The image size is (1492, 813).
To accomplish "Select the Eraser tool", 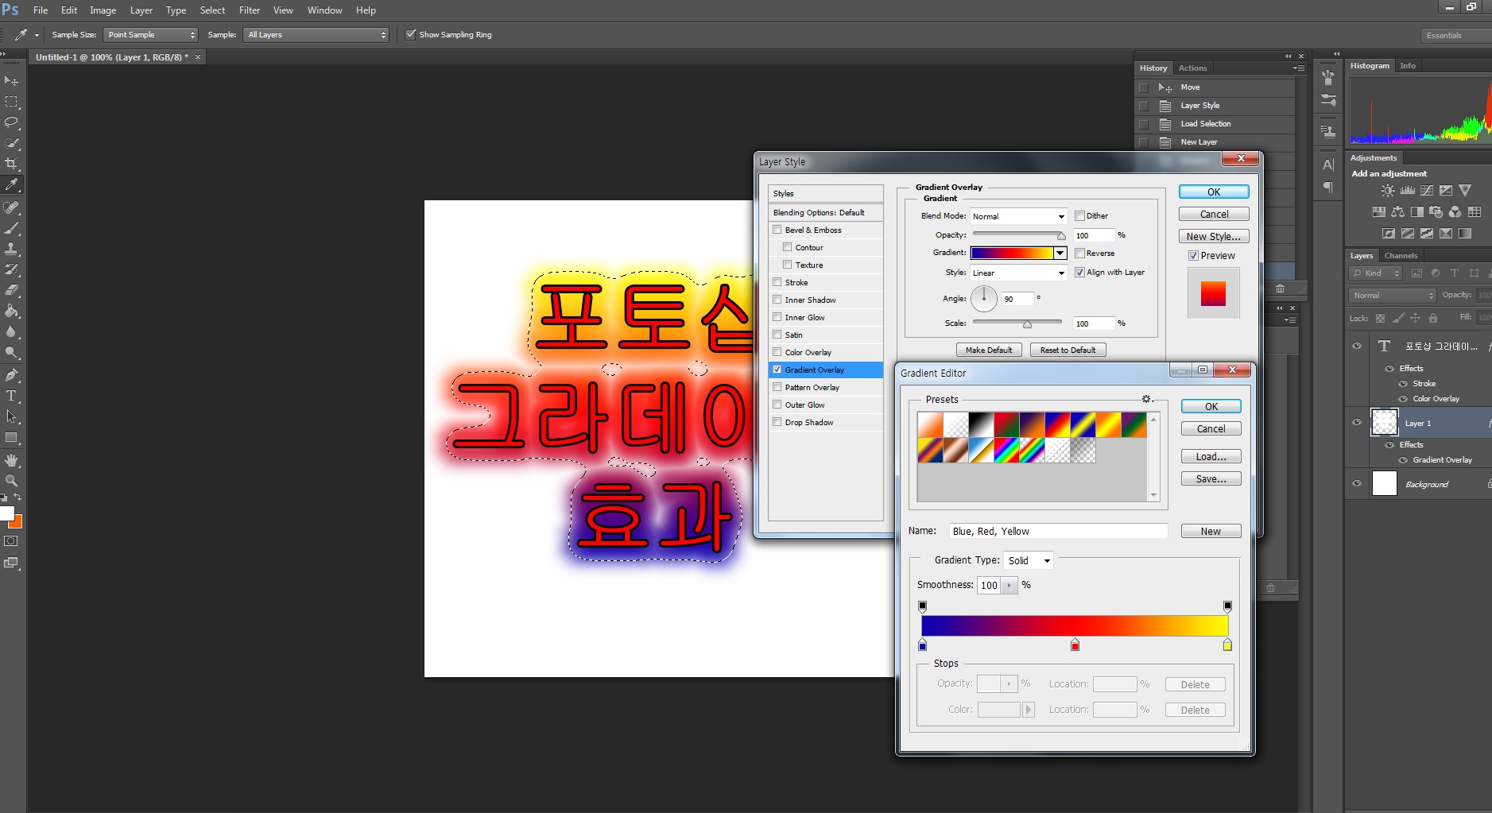I will pyautogui.click(x=11, y=290).
